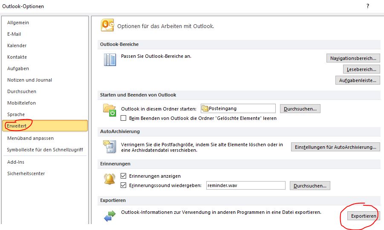Click the 'Outlook-Bereiche' section header
Image resolution: width=384 pixels, height=230 pixels.
tap(119, 44)
